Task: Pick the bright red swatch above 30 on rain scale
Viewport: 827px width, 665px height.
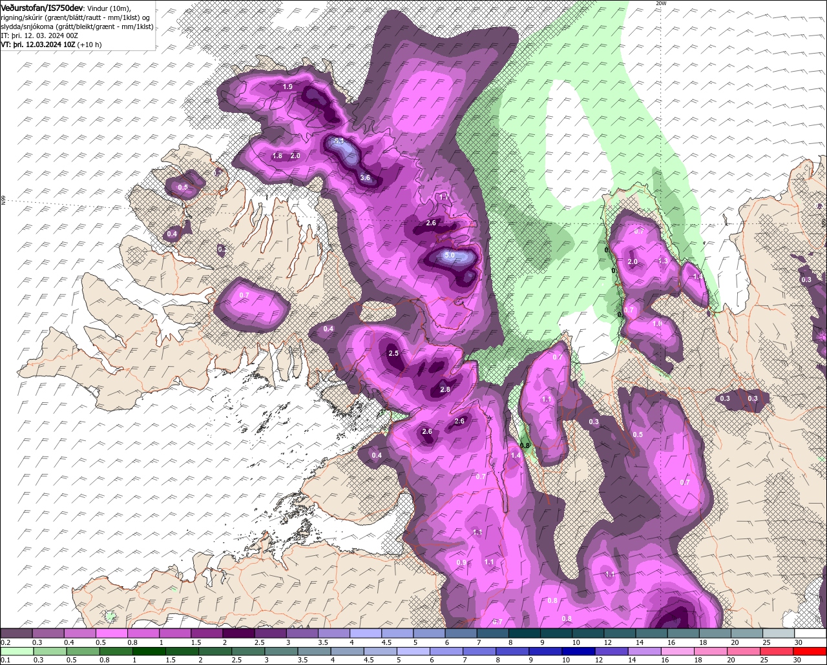Action: pyautogui.click(x=811, y=650)
